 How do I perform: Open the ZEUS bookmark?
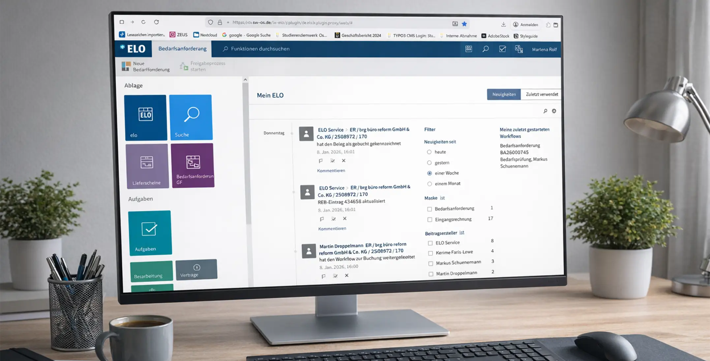(178, 35)
